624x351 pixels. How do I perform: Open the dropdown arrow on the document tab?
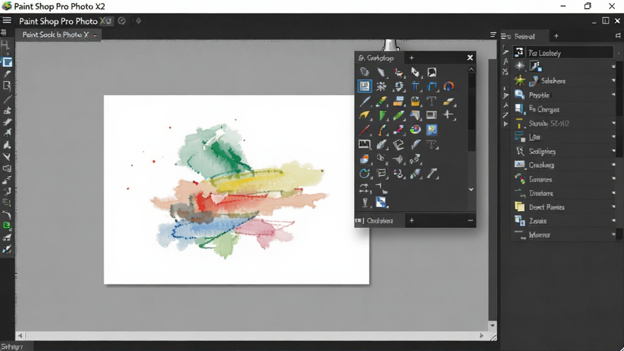pyautogui.click(x=95, y=35)
